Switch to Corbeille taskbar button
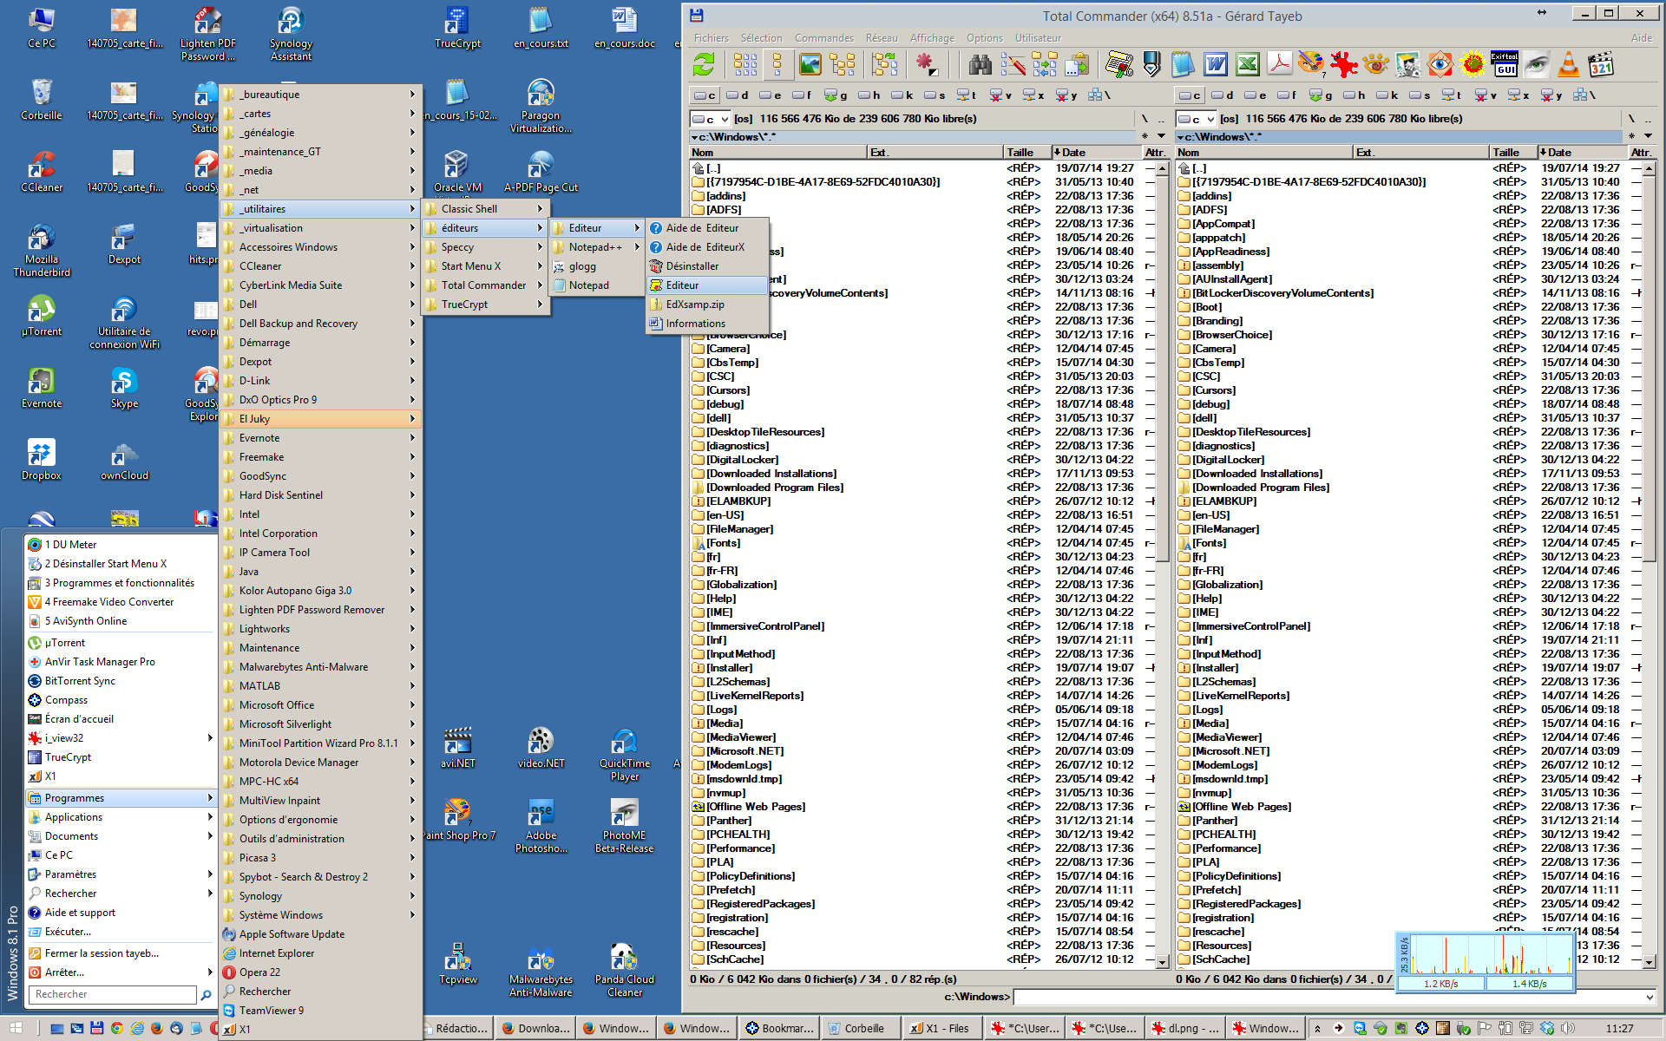The width and height of the screenshot is (1666, 1041). coord(862,1029)
